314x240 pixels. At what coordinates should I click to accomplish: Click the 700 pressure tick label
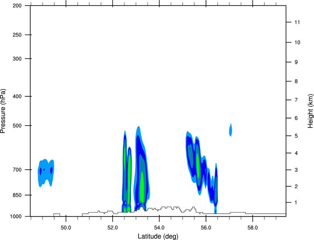(17, 169)
